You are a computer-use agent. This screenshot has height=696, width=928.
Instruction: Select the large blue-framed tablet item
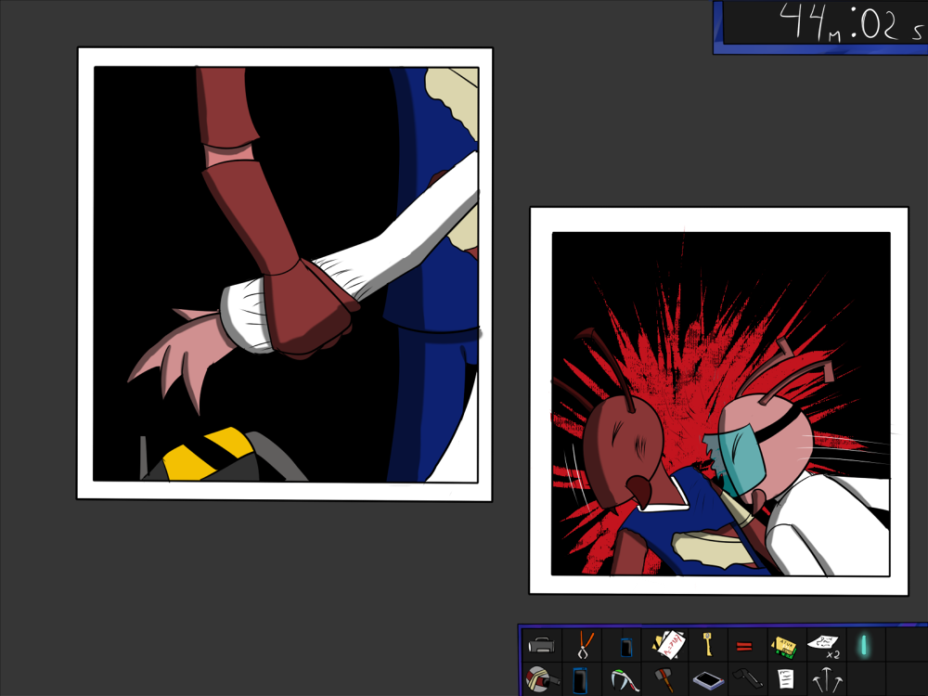[581, 679]
